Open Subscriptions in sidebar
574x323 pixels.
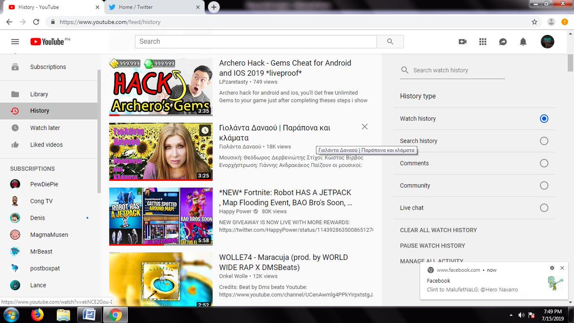48,67
